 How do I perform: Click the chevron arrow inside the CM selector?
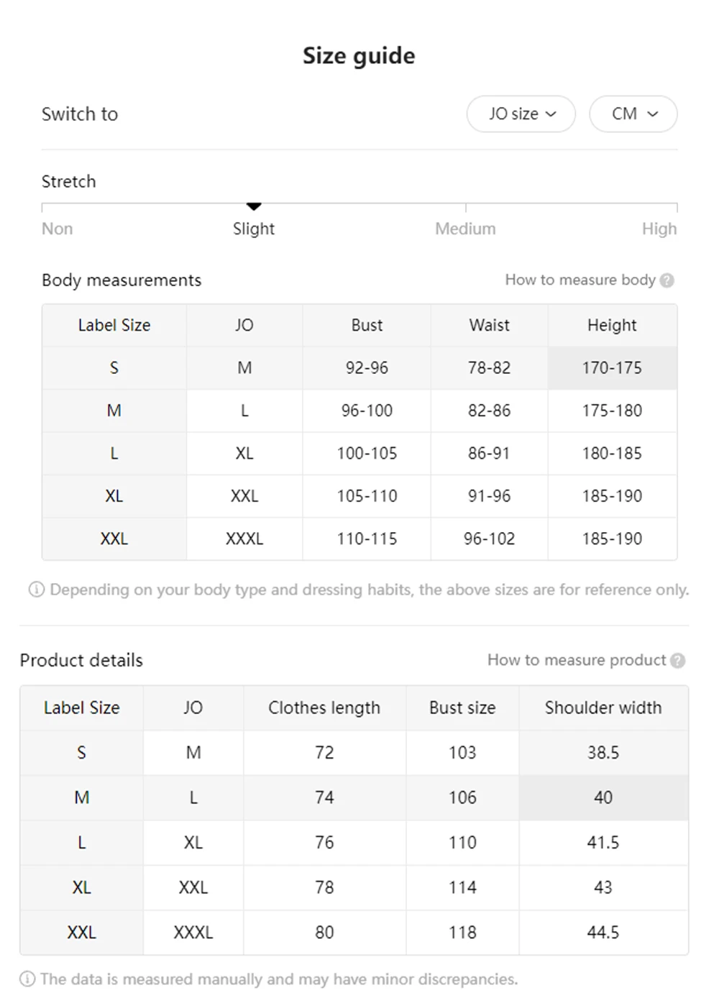[x=653, y=114]
